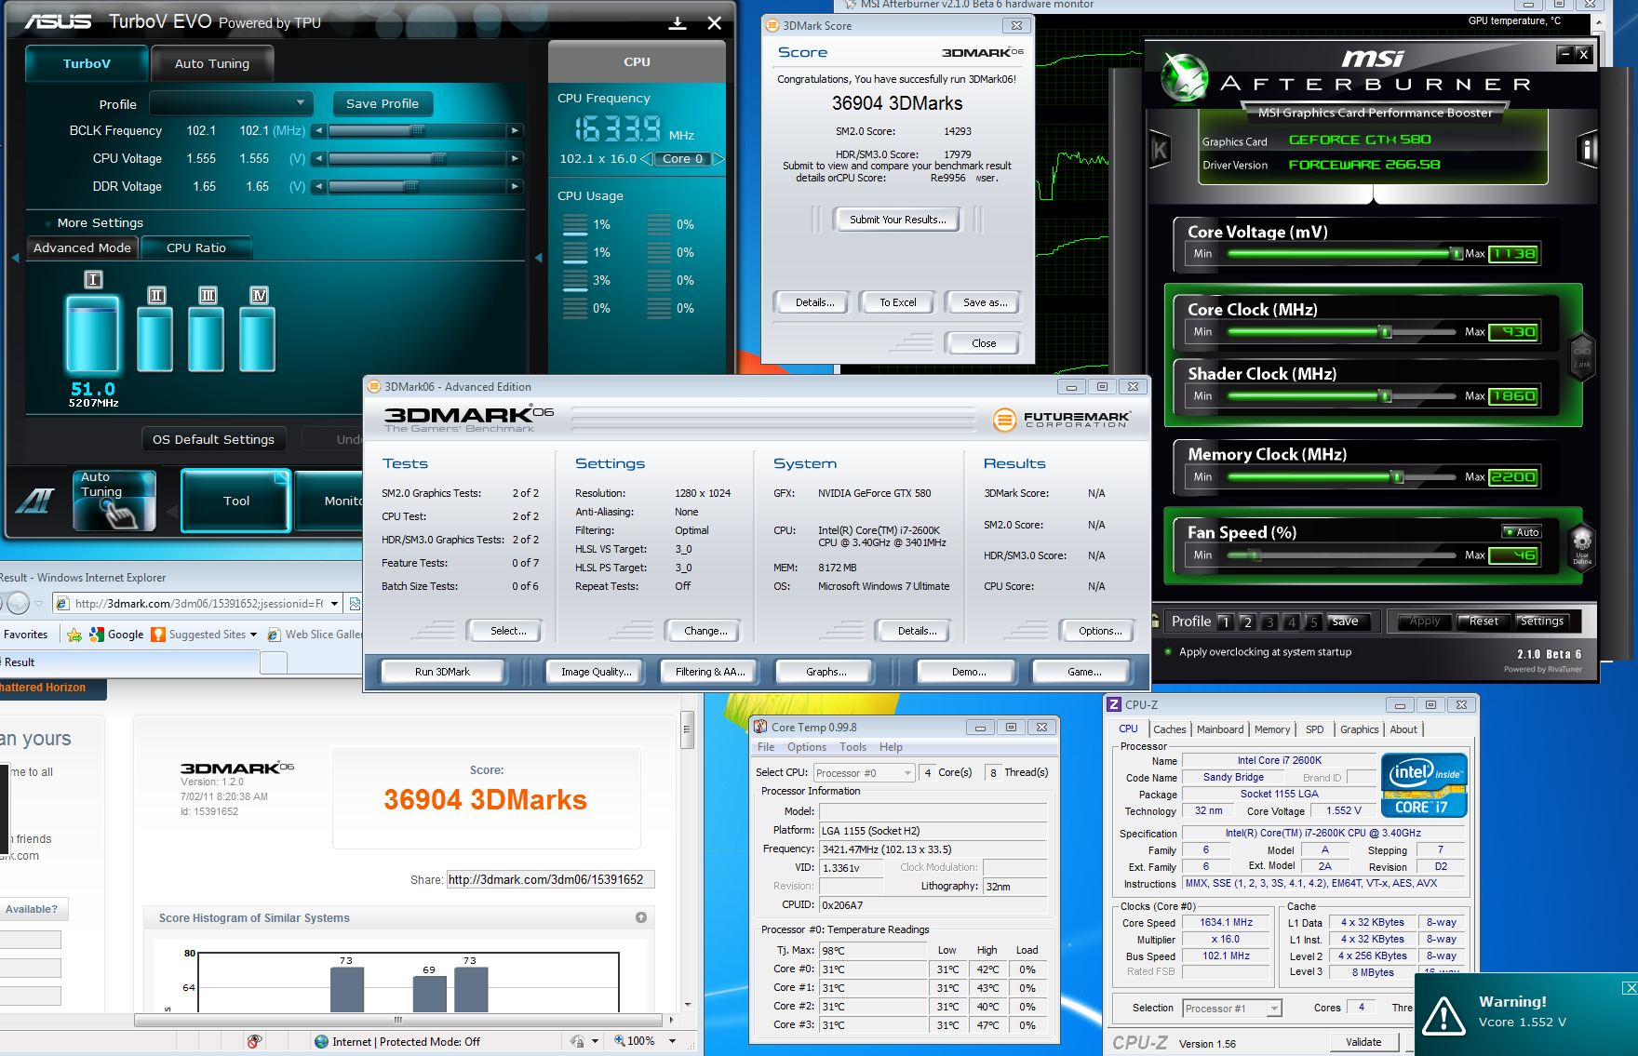This screenshot has height=1056, width=1638.
Task: Click the 3dmark Share URL field
Action: (x=550, y=879)
